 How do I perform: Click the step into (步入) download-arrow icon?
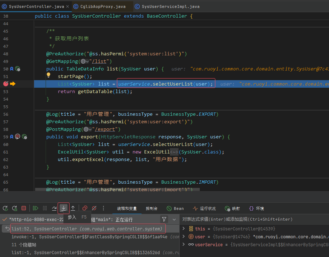coord(63,208)
